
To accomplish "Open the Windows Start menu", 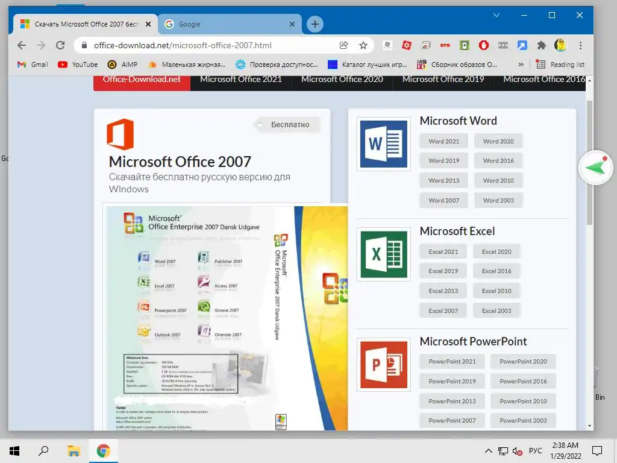I will 14,451.
